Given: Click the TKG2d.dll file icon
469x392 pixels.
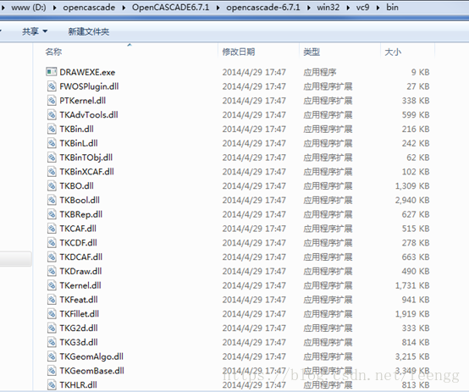Looking at the screenshot, I should (x=52, y=328).
